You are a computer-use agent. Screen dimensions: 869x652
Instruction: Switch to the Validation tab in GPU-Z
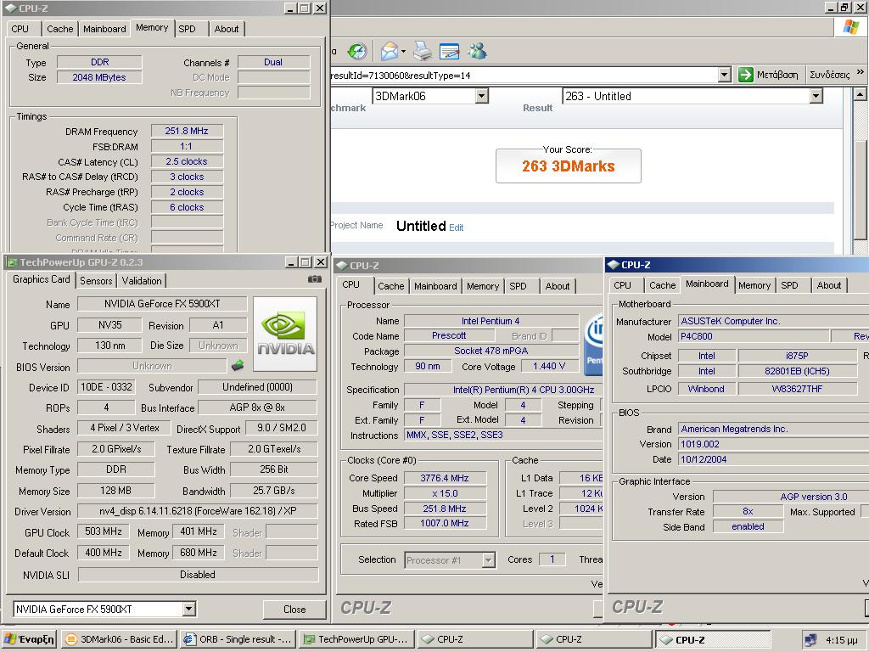click(142, 280)
